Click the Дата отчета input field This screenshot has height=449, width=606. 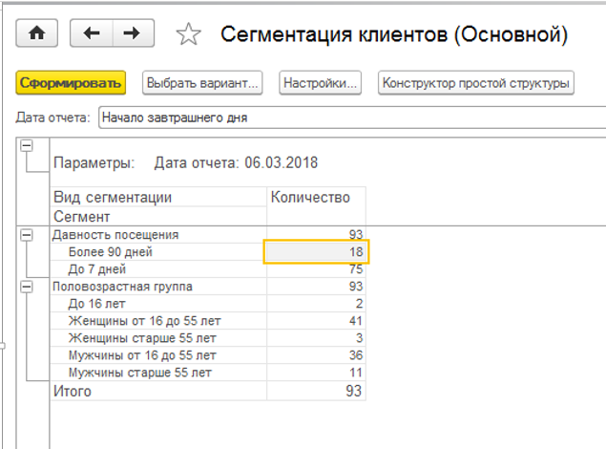coord(344,118)
